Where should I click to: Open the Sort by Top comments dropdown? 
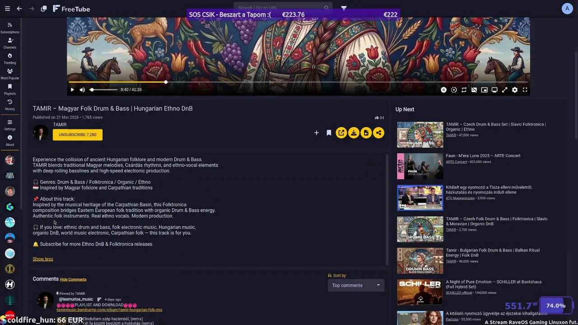356,285
